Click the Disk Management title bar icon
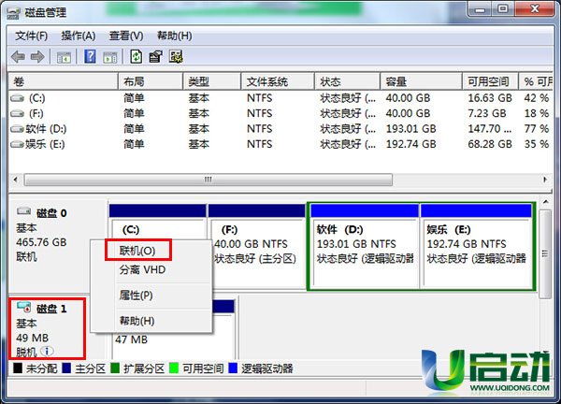The image size is (561, 404). pos(13,13)
